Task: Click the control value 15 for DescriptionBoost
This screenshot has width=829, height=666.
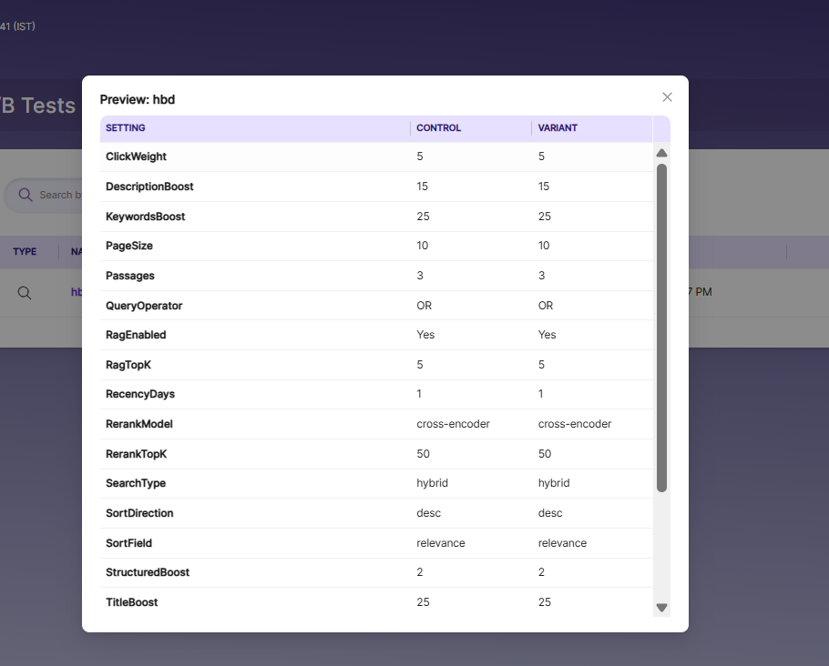Action: pos(422,187)
